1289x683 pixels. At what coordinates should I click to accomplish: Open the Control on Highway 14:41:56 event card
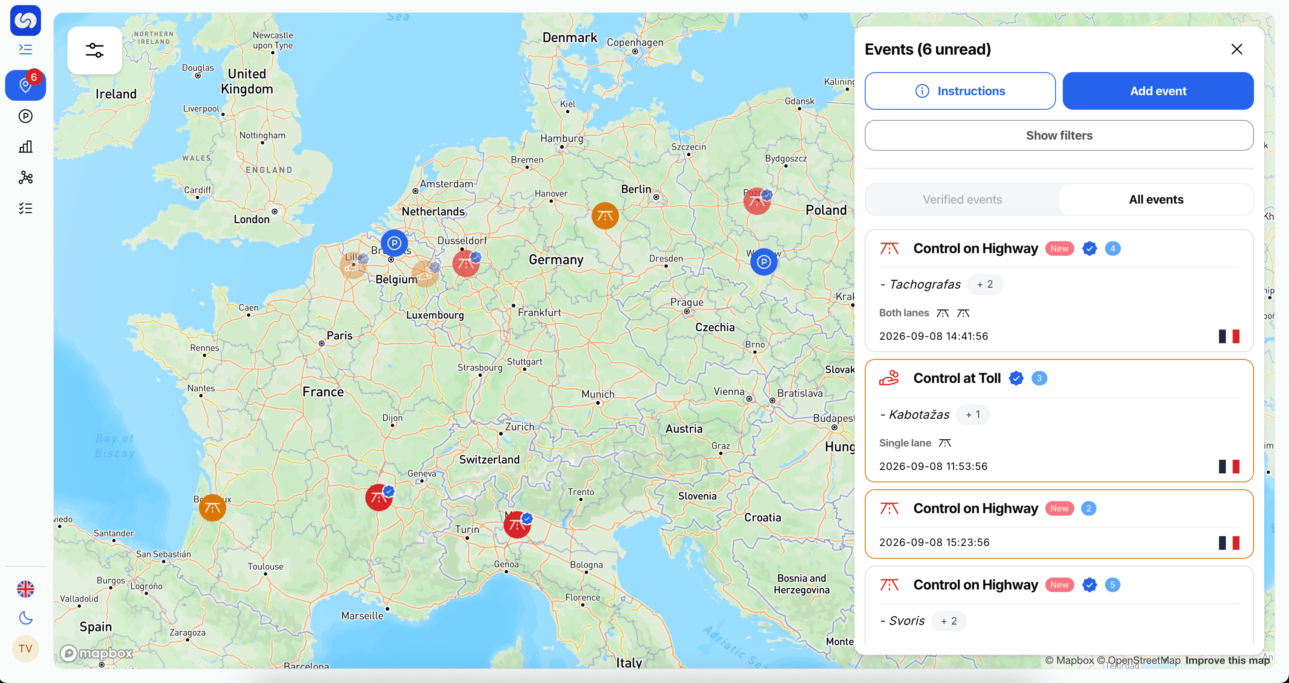click(1059, 291)
